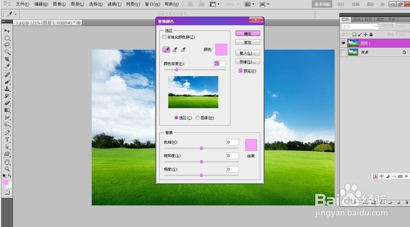Image resolution: width=410 pixels, height=227 pixels.
Task: Select the Dodge tool
Action: tap(7, 124)
